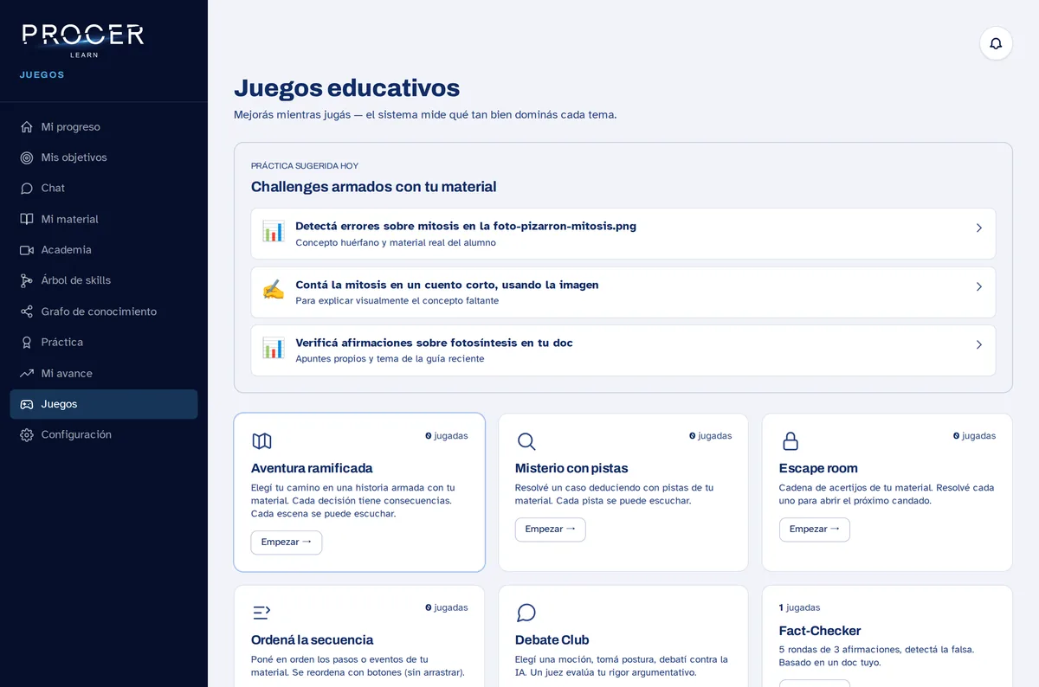
Task: Select Práctica in the sidebar
Action: (x=104, y=343)
